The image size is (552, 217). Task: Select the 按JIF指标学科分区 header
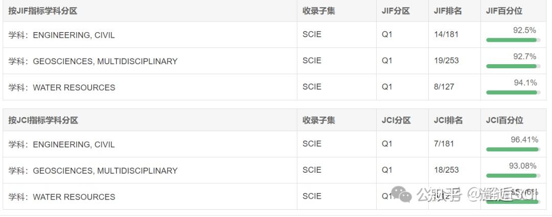coord(43,11)
